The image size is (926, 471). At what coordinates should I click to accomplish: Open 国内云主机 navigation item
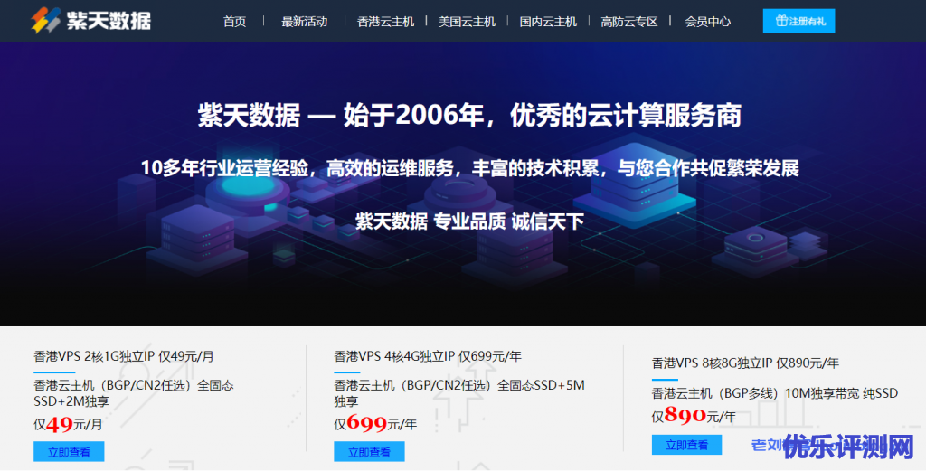(x=548, y=22)
